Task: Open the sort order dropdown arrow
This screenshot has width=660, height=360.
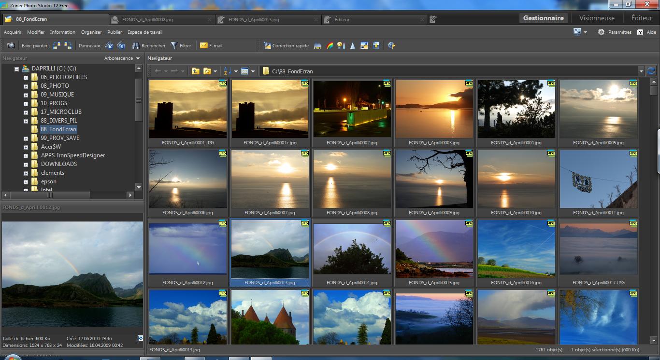Action: 236,71
